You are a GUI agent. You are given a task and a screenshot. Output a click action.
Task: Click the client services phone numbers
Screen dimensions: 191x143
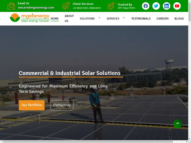(87, 8)
